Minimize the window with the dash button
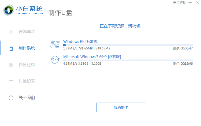201x126 pixels. click(x=190, y=2)
